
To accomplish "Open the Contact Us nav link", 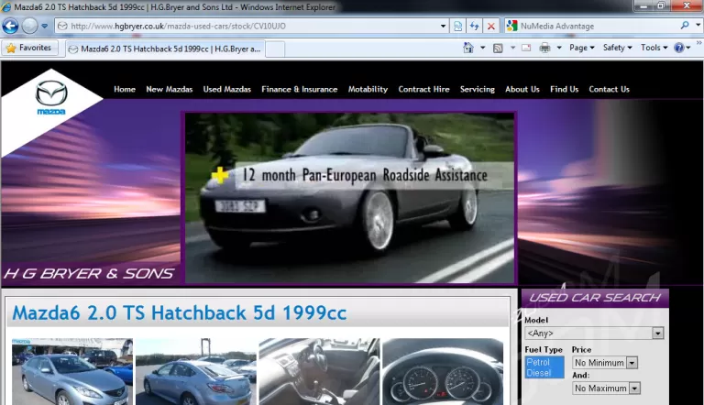I will [610, 90].
